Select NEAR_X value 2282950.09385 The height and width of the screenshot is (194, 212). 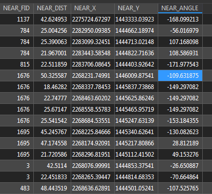coord(92,31)
